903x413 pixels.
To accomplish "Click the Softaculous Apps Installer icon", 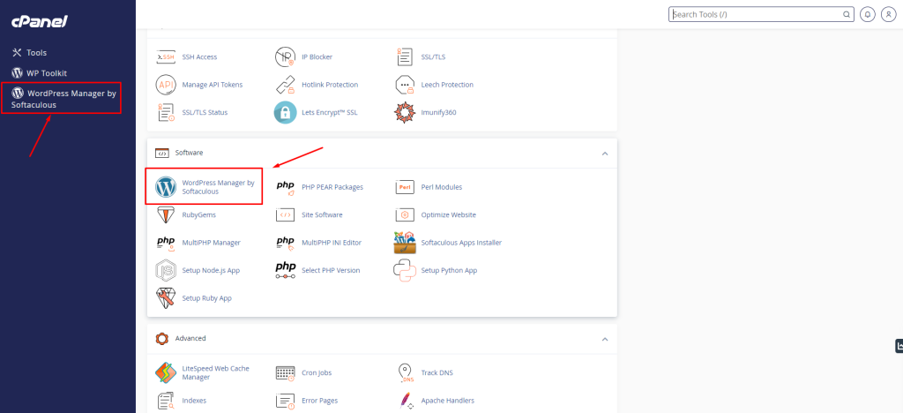I will pos(405,243).
